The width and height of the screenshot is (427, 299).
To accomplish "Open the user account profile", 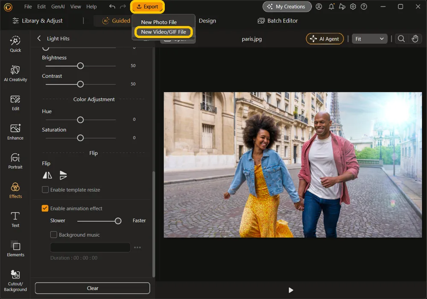I will (319, 6).
